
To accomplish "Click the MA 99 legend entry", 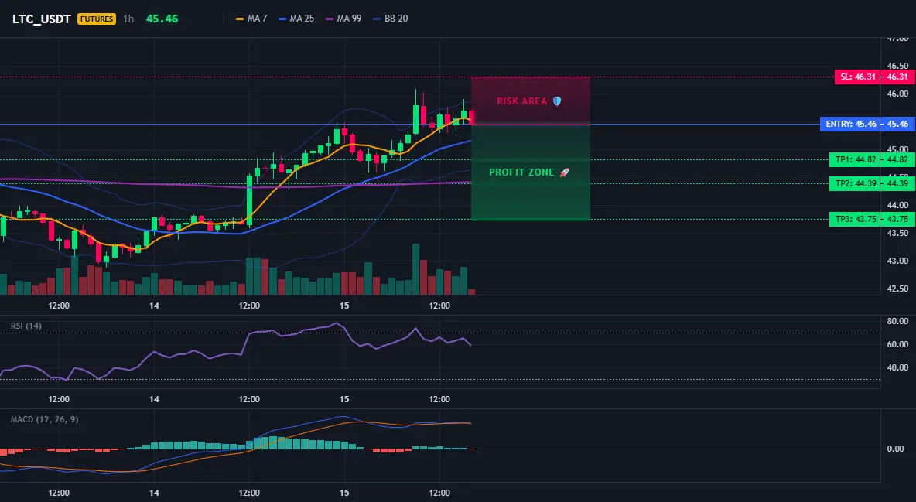I will (343, 19).
